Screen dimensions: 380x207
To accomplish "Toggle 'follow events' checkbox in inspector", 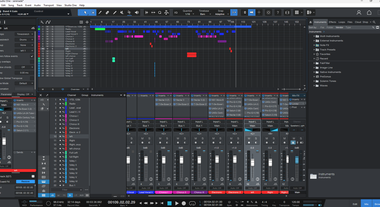I will pyautogui.click(x=32, y=56).
